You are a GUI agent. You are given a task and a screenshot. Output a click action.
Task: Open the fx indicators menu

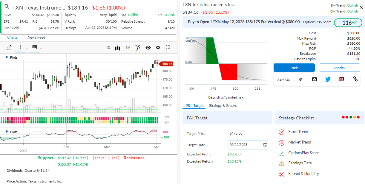point(138,47)
